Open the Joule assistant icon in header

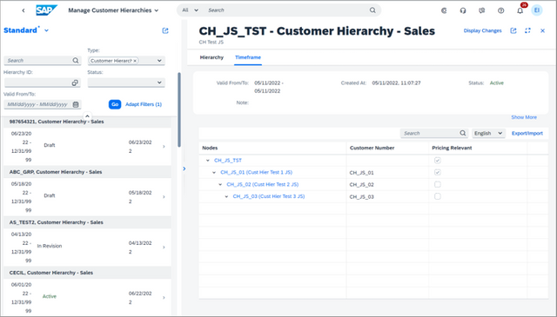tap(444, 10)
